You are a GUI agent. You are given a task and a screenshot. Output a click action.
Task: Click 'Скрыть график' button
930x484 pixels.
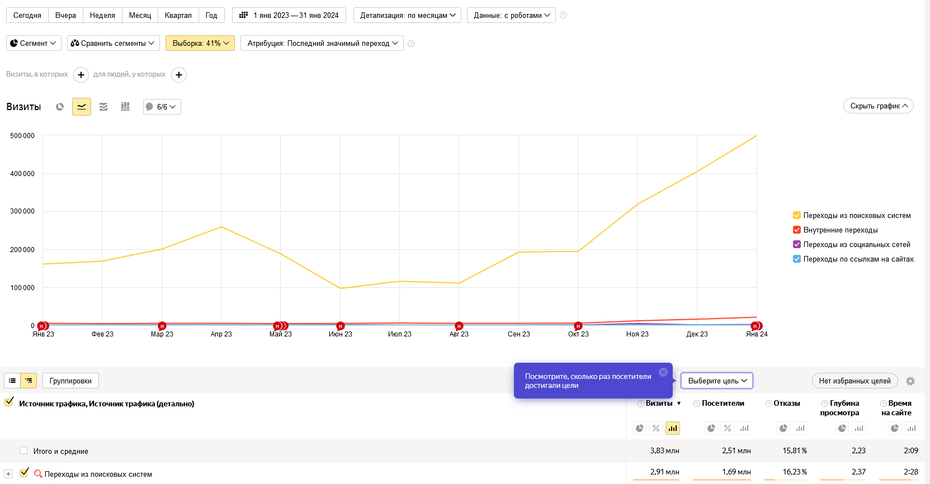click(878, 106)
